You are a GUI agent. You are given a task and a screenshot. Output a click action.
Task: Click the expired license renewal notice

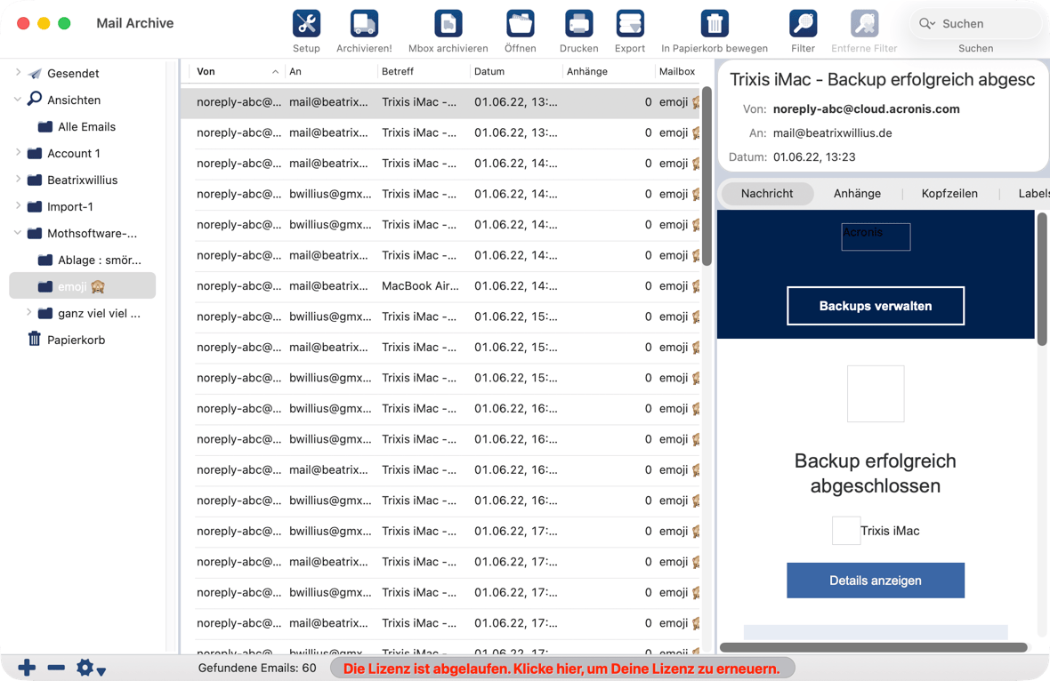click(561, 668)
